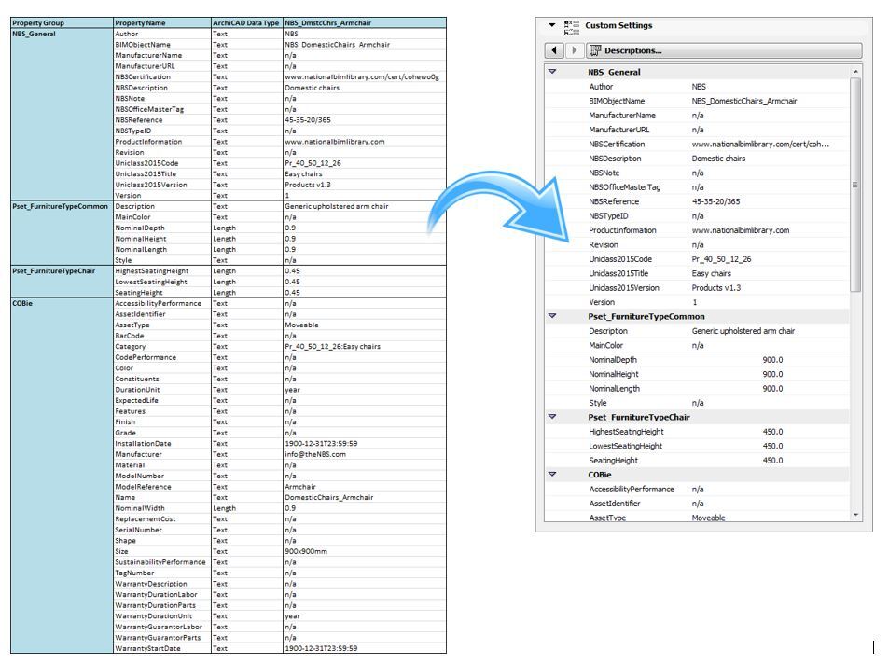
Task: Collapse the NBS_General group
Action: tap(552, 72)
